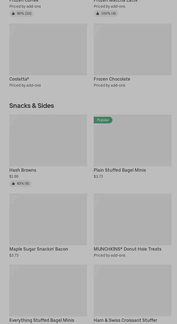Click Maple Sugar Snackin' Bacon title

[39, 249]
